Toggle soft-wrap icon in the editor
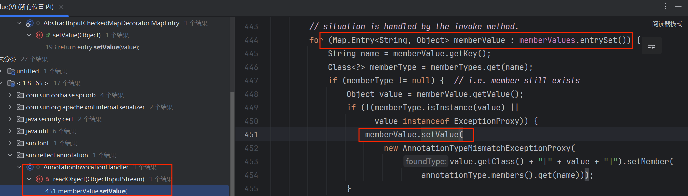The image size is (688, 196). (x=651, y=46)
